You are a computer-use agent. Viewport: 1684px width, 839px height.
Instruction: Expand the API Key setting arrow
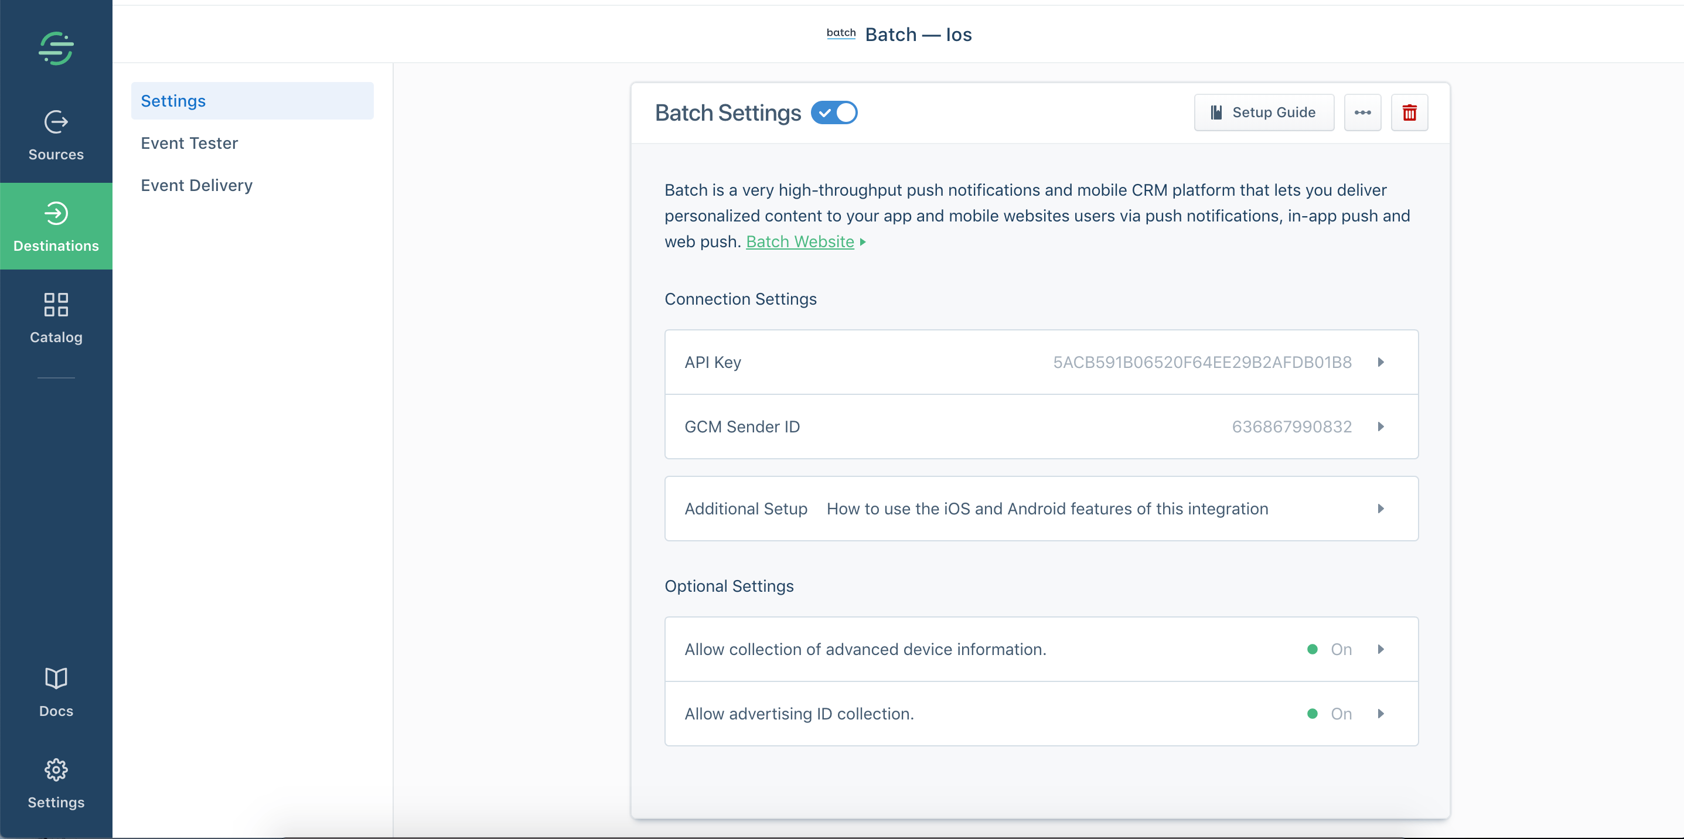pyautogui.click(x=1380, y=362)
